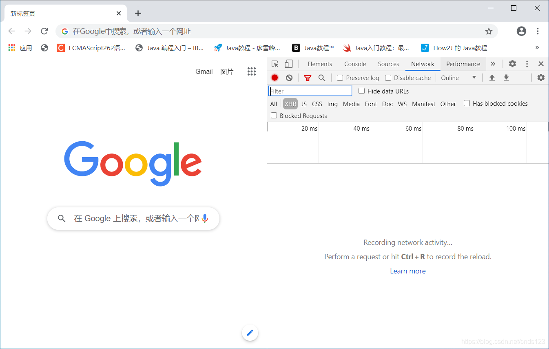Open the Java教程 - 廖雪峰 bookmark
The image size is (549, 349).
click(x=248, y=48)
